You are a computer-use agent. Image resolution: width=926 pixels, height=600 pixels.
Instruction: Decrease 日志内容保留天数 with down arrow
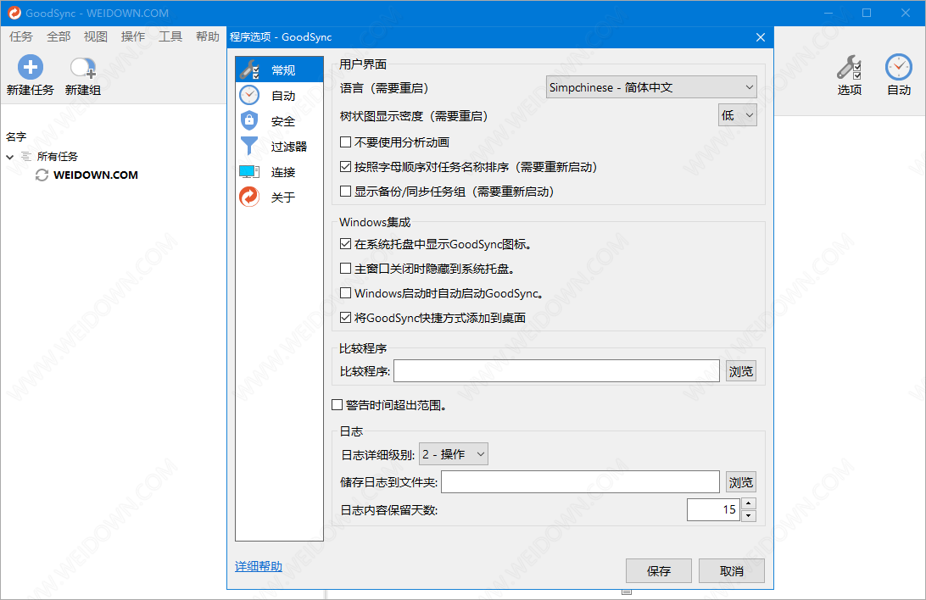point(748,515)
